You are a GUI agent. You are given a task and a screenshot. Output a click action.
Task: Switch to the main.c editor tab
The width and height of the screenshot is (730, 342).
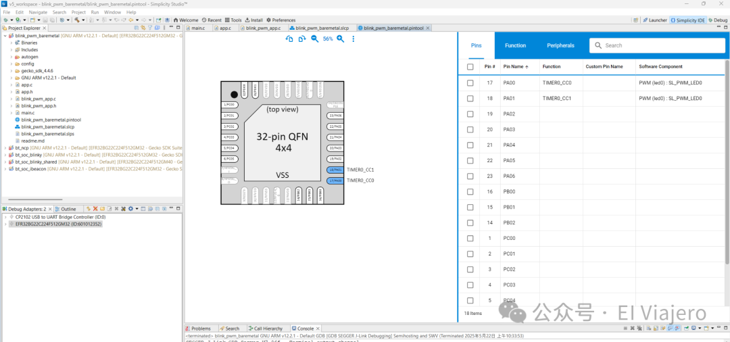click(198, 28)
